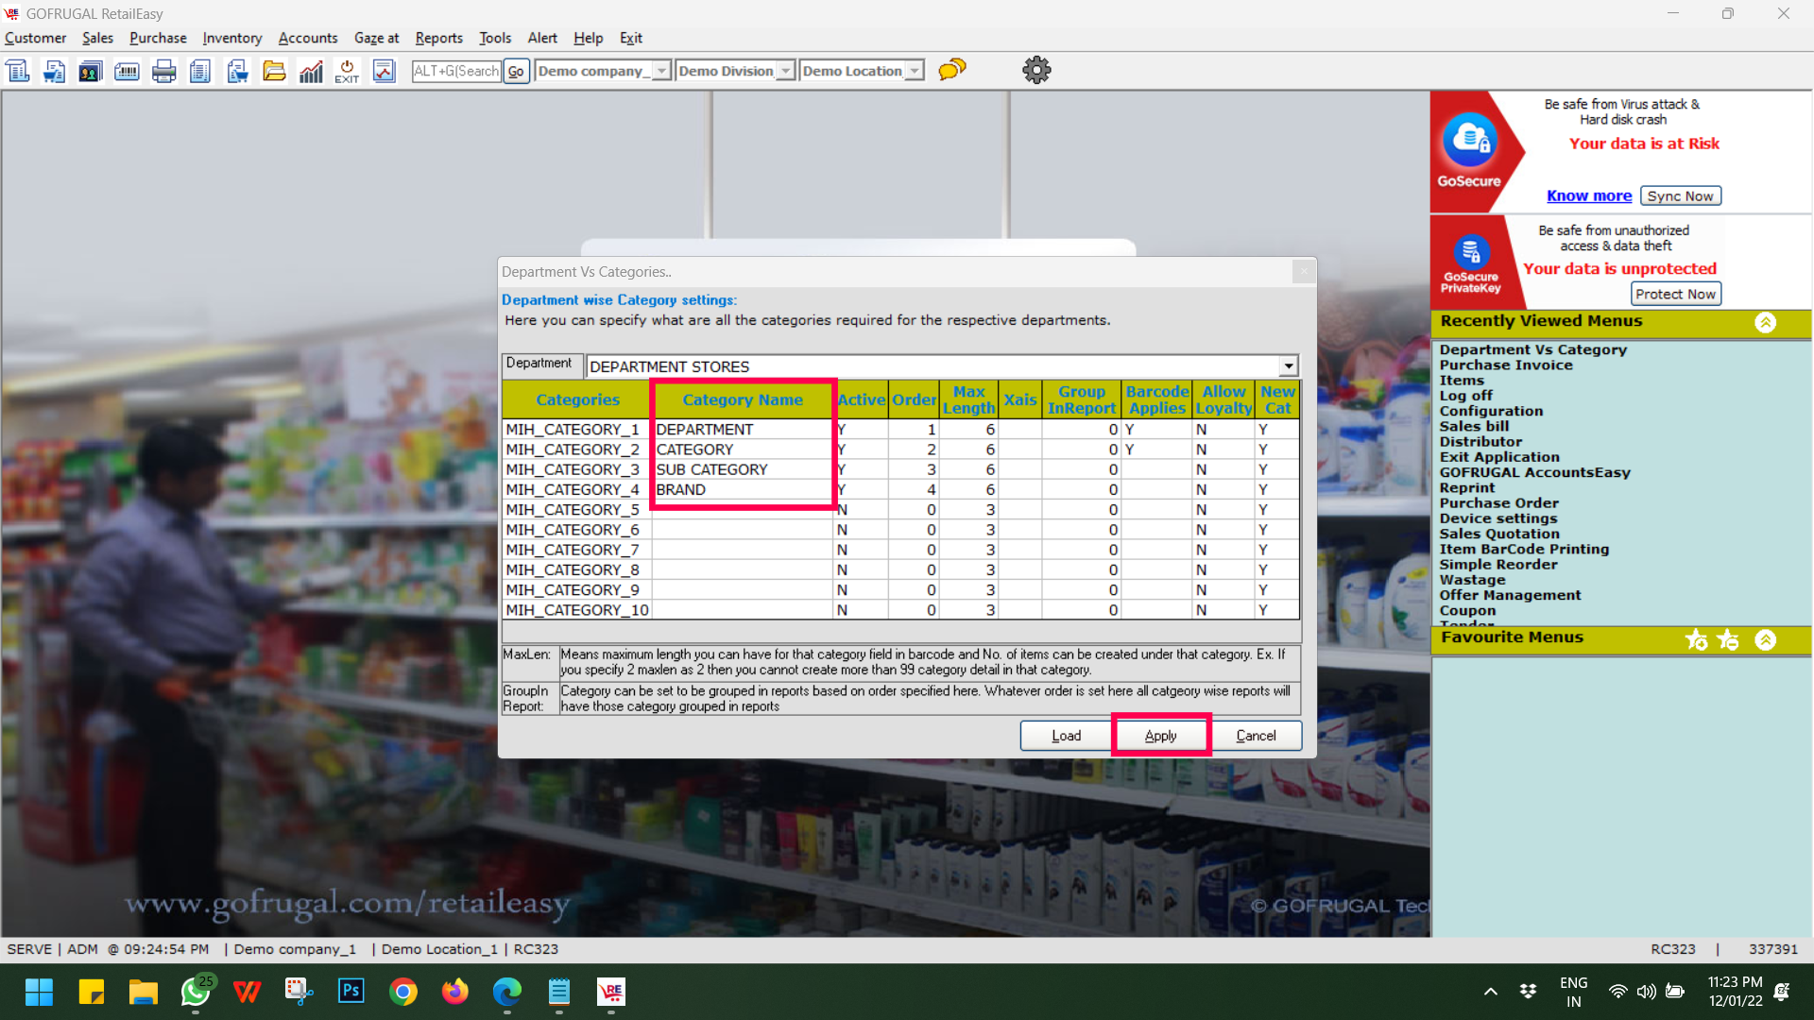1814x1020 pixels.
Task: Toggle Allow Loyalty cell for MIH_CATEGORY_1
Action: [1223, 430]
